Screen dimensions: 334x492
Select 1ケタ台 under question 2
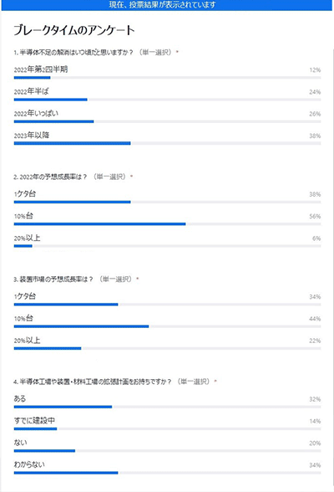[x=167, y=197]
